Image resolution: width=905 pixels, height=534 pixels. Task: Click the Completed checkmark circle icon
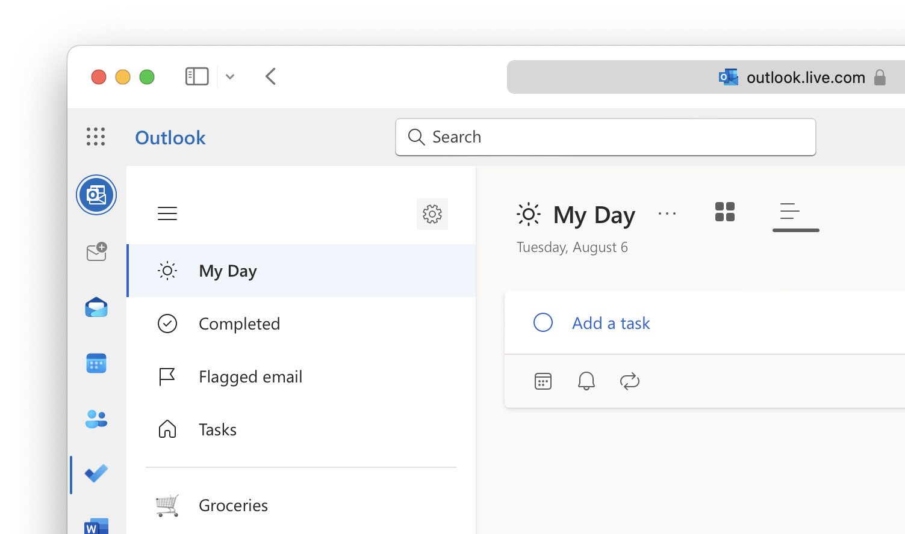click(167, 324)
